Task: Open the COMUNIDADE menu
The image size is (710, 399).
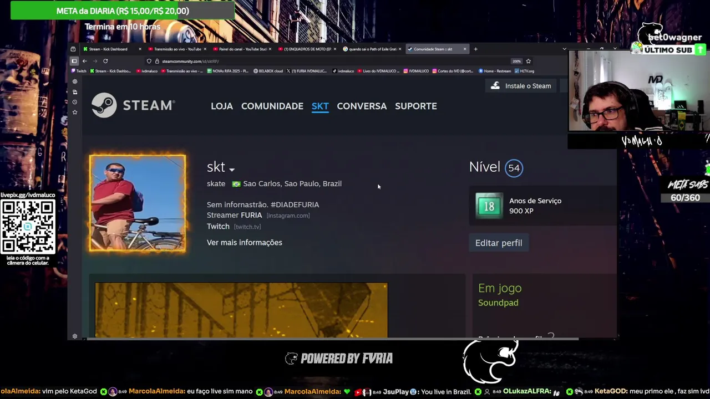Action: pos(272,106)
